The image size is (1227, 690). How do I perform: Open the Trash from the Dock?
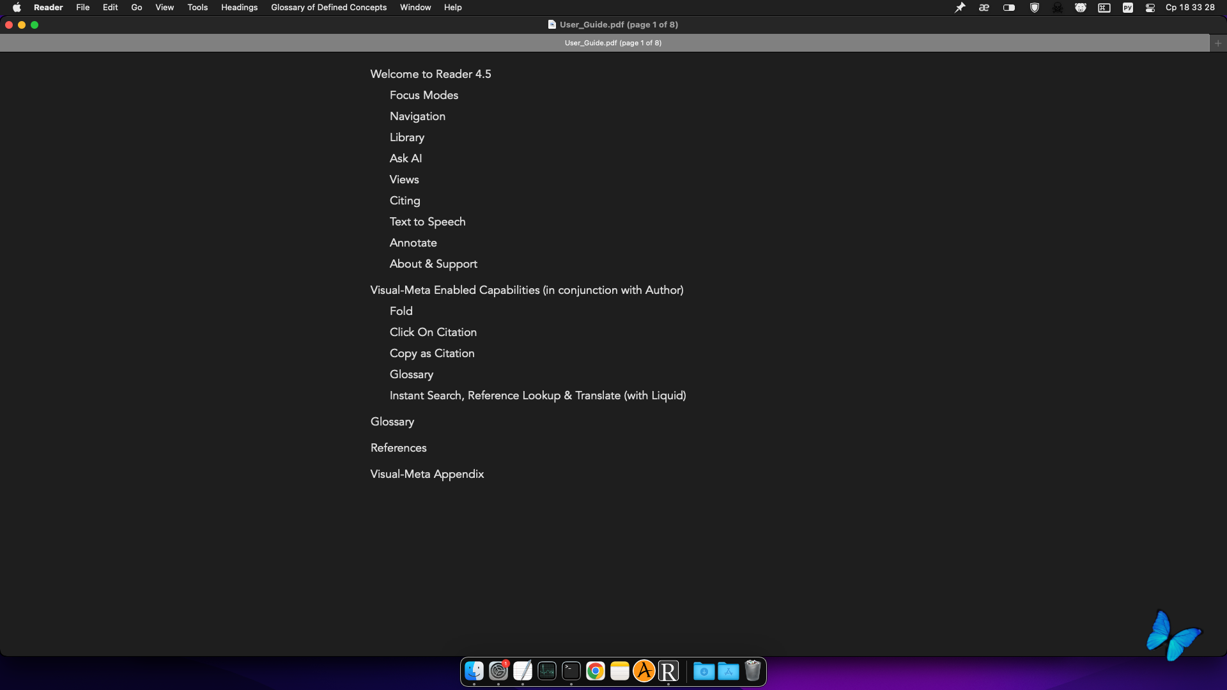[x=753, y=671]
